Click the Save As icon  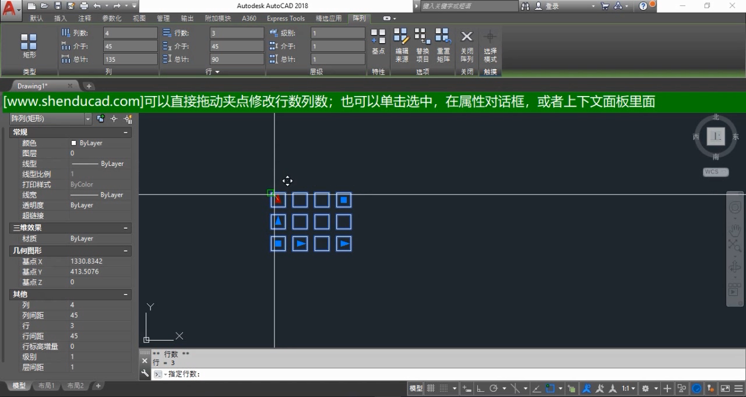point(71,6)
